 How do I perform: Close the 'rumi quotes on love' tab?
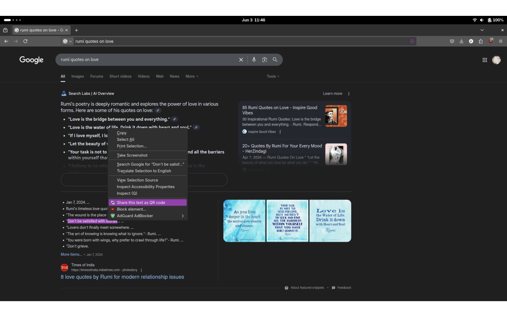pyautogui.click(x=67, y=30)
